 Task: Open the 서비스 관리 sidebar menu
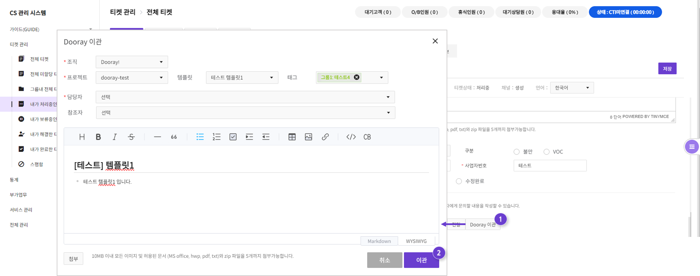click(x=21, y=210)
